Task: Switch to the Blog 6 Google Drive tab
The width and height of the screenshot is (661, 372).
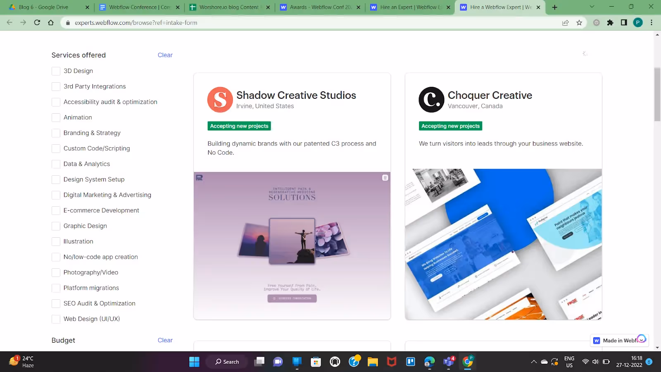Action: (x=49, y=7)
